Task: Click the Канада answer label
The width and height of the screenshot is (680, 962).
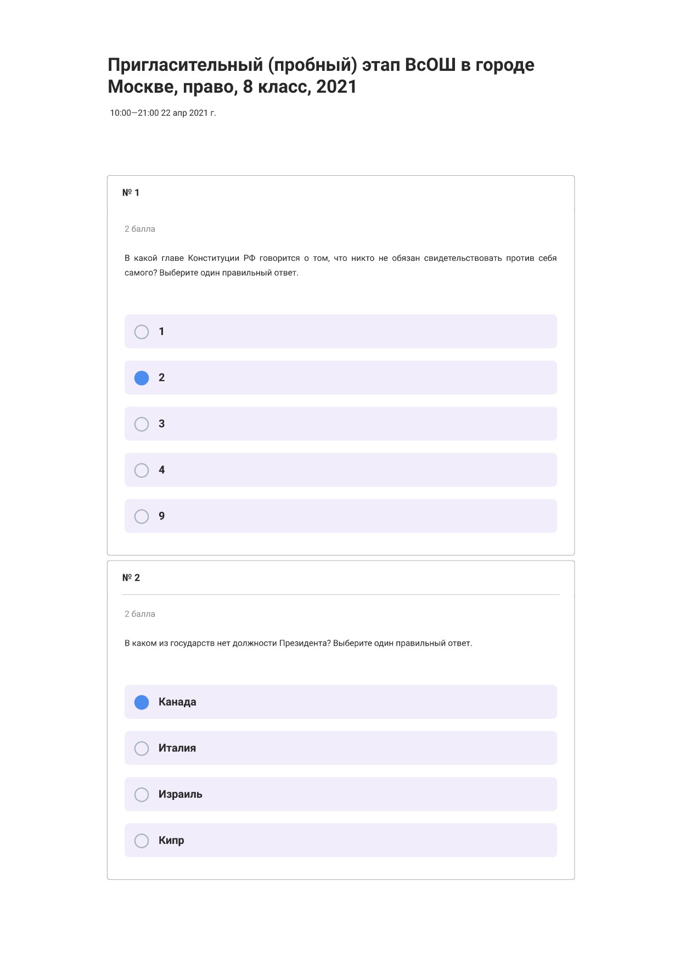Action: 177,702
